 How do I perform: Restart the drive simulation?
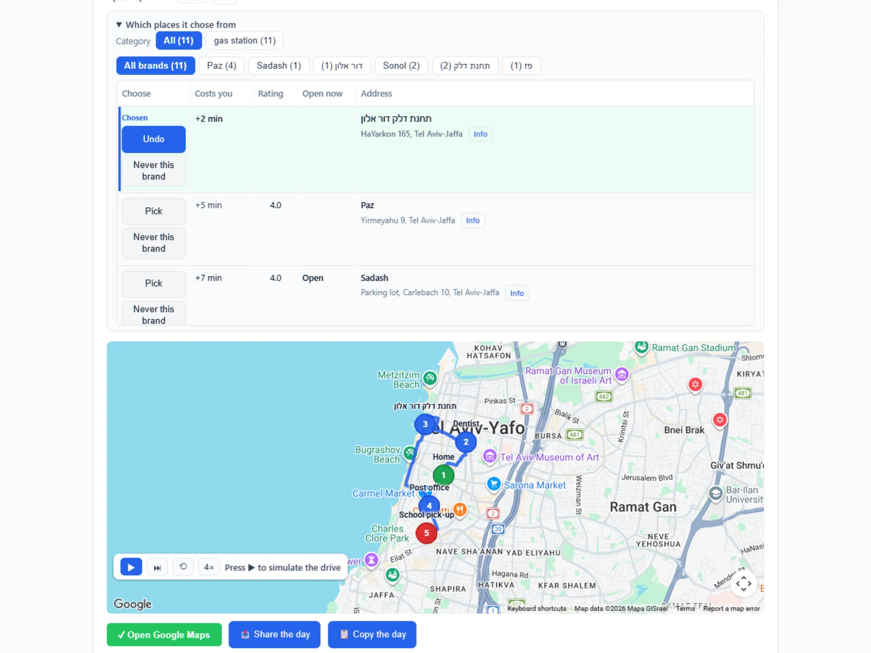point(183,567)
